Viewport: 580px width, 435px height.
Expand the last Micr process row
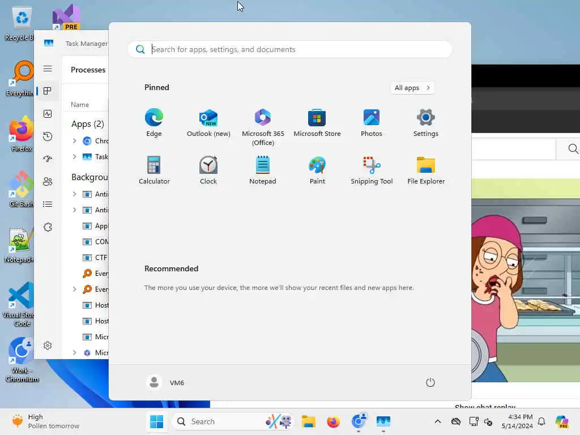pyautogui.click(x=74, y=352)
